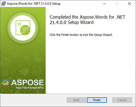This screenshot has height=107, width=136.
Task: Click the ASPOSE brand wordmark
Action: pyautogui.click(x=28, y=83)
